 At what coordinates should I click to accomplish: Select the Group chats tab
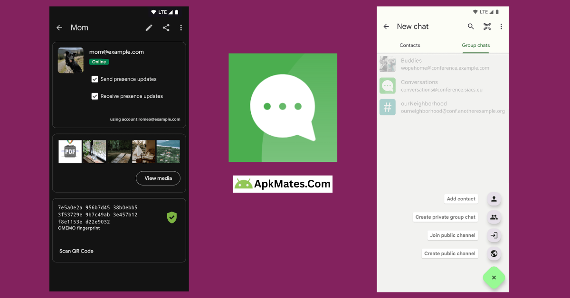pos(475,45)
